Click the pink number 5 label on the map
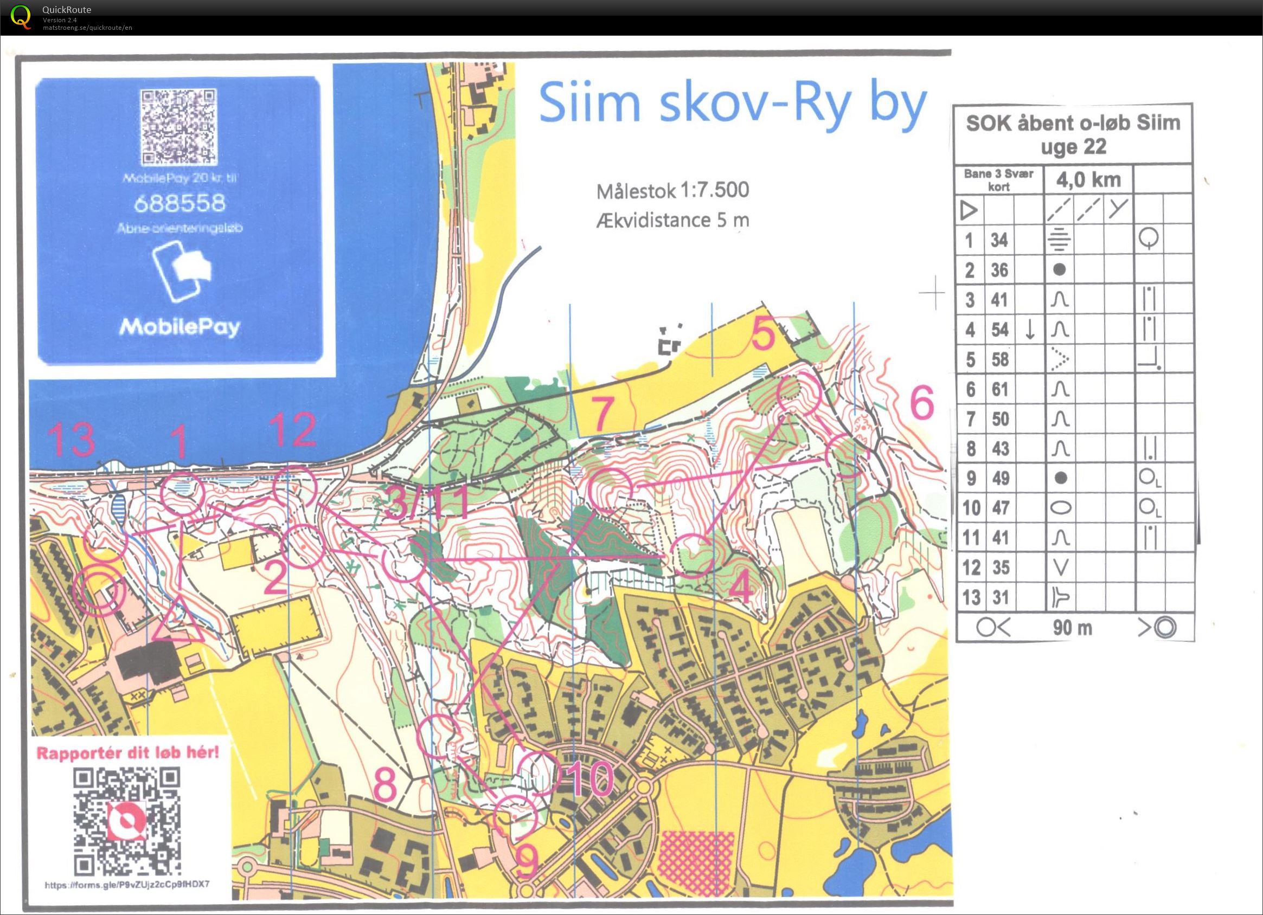Image resolution: width=1263 pixels, height=915 pixels. coord(763,333)
